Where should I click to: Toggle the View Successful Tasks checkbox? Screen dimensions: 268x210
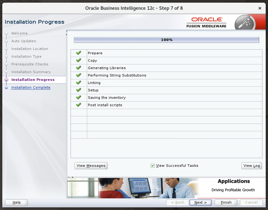coord(153,165)
